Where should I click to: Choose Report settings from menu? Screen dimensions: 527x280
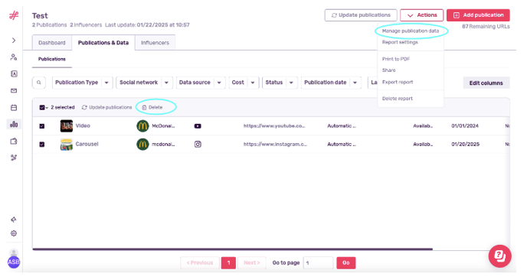[x=400, y=42]
